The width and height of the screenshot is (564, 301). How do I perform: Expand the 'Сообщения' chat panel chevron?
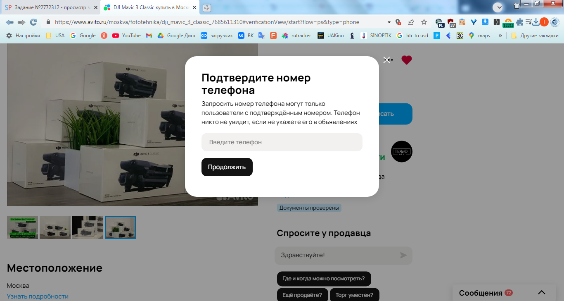click(542, 293)
